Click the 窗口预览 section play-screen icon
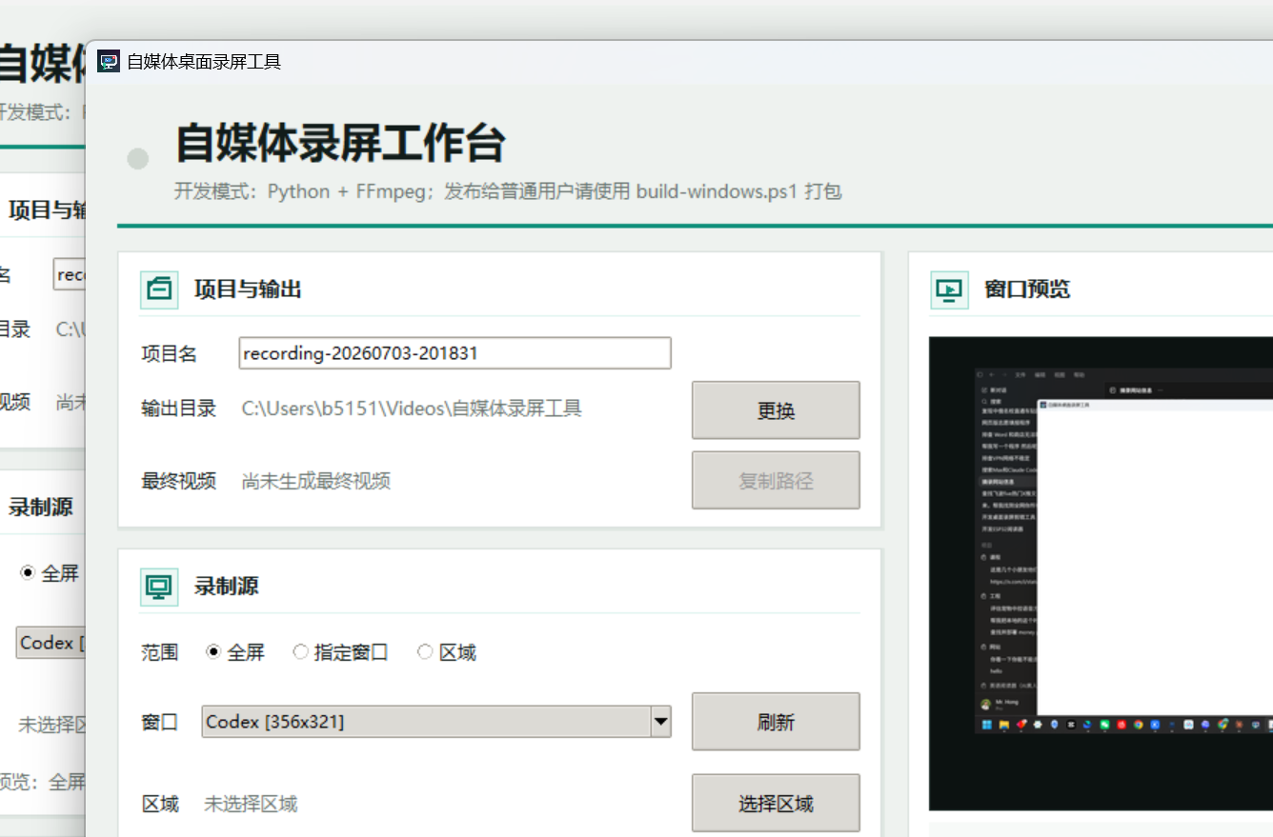The height and width of the screenshot is (837, 1273). tap(949, 289)
